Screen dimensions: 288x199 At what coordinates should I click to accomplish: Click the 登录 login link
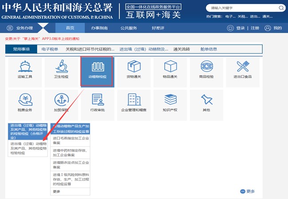(240, 28)
